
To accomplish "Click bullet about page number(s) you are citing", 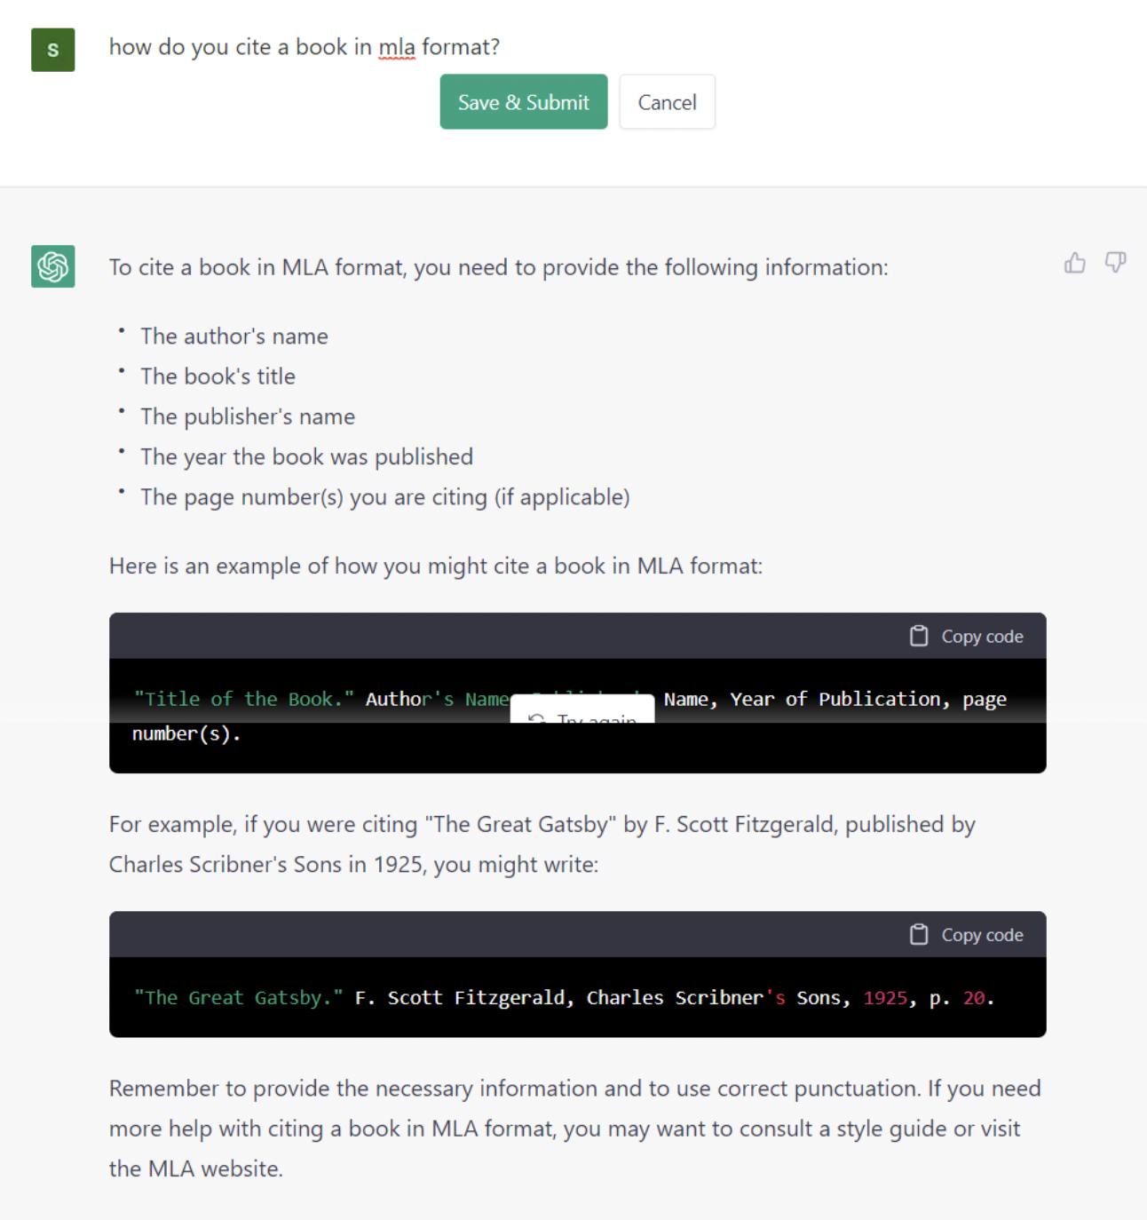I will [385, 497].
